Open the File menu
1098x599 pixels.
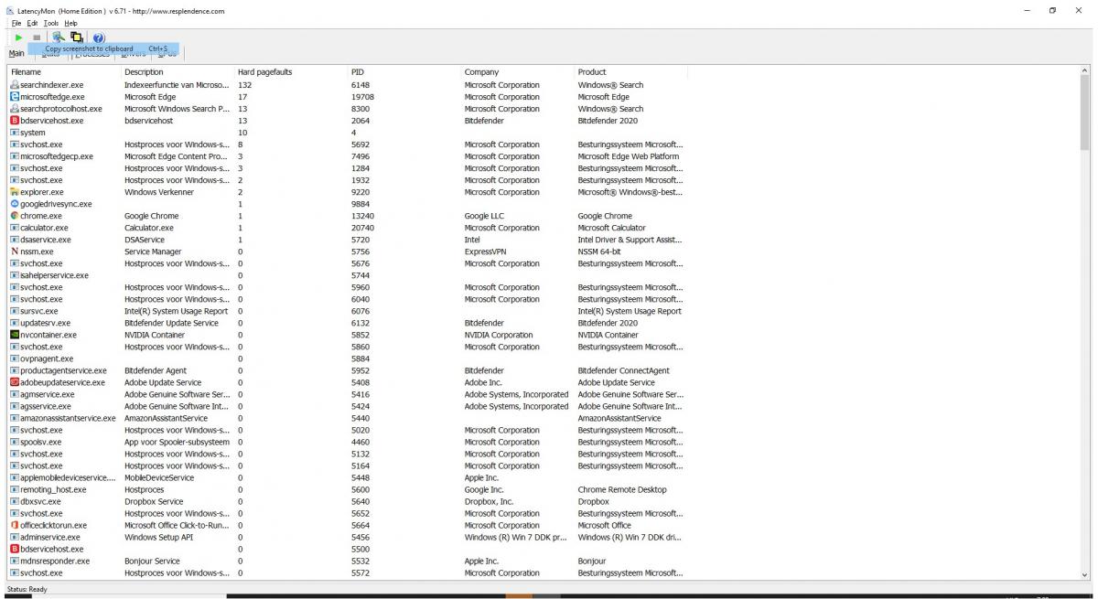[x=16, y=22]
